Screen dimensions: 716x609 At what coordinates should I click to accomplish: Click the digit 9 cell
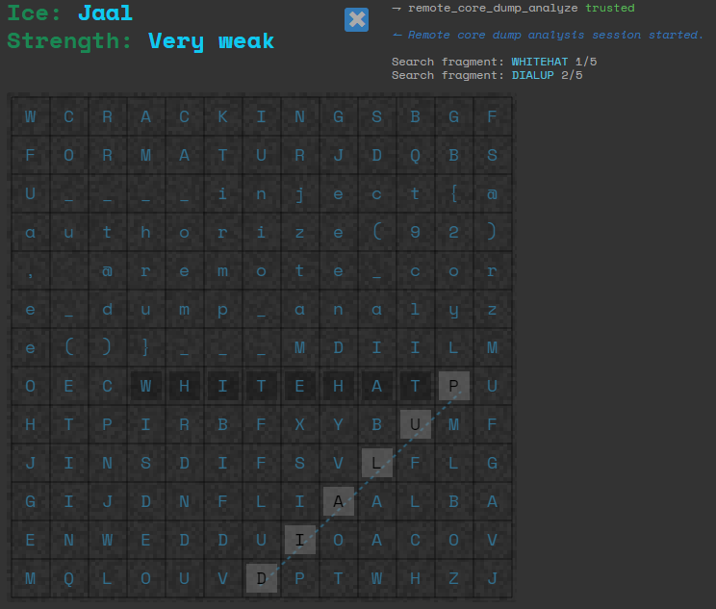[x=415, y=233]
